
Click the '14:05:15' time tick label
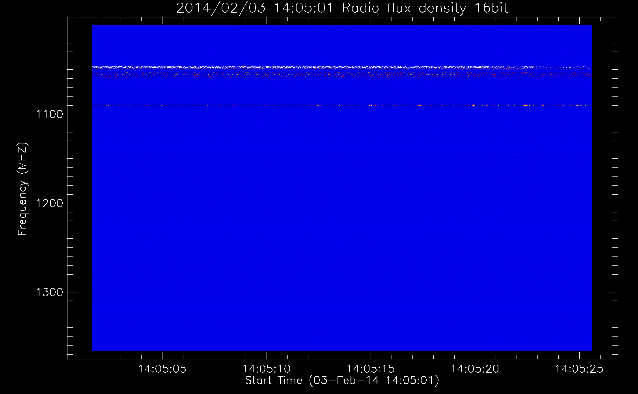(x=371, y=369)
